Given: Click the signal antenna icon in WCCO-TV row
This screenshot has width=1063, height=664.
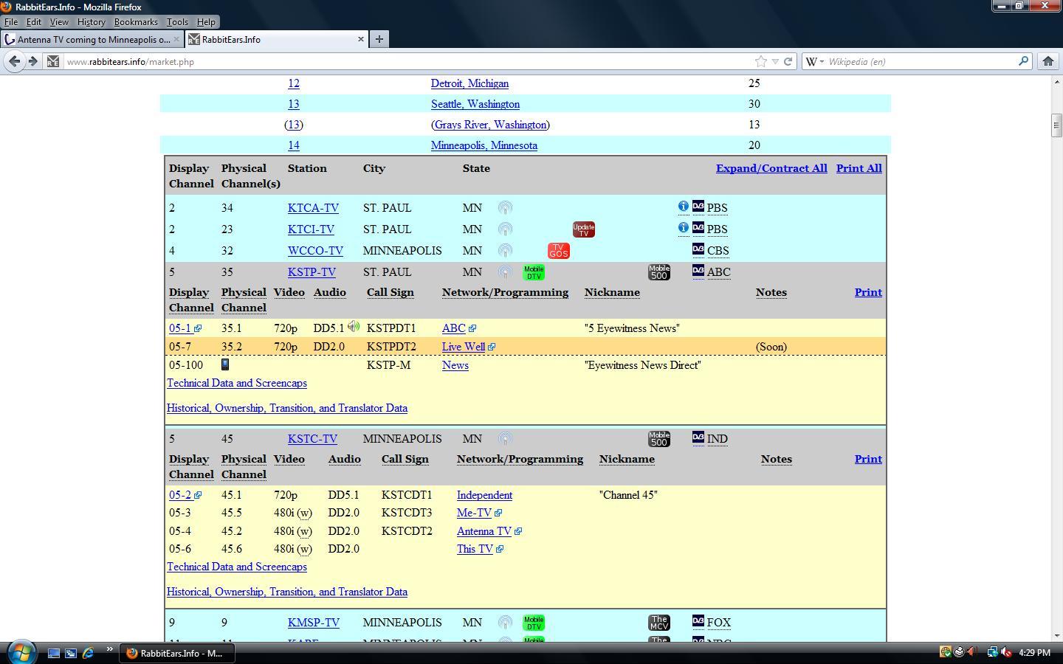Looking at the screenshot, I should [505, 251].
